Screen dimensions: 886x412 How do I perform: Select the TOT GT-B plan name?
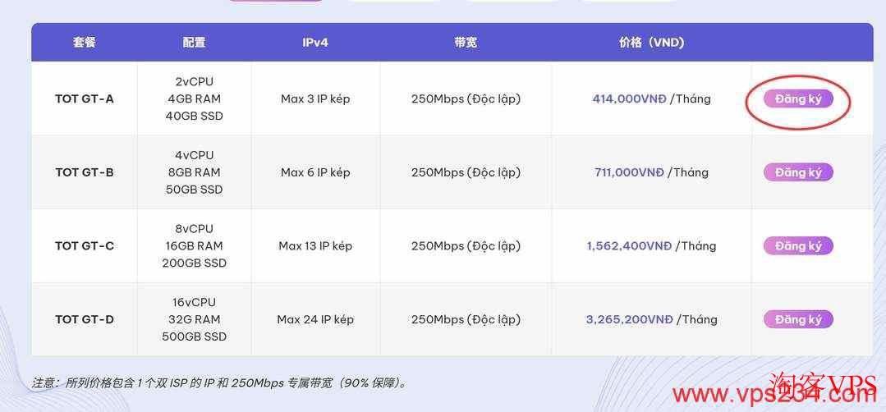(85, 172)
